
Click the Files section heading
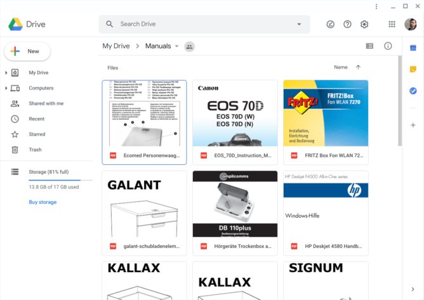click(x=113, y=68)
